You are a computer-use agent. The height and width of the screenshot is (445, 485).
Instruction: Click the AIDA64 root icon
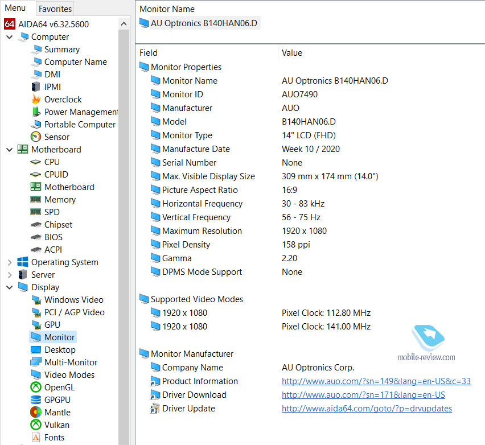(10, 24)
